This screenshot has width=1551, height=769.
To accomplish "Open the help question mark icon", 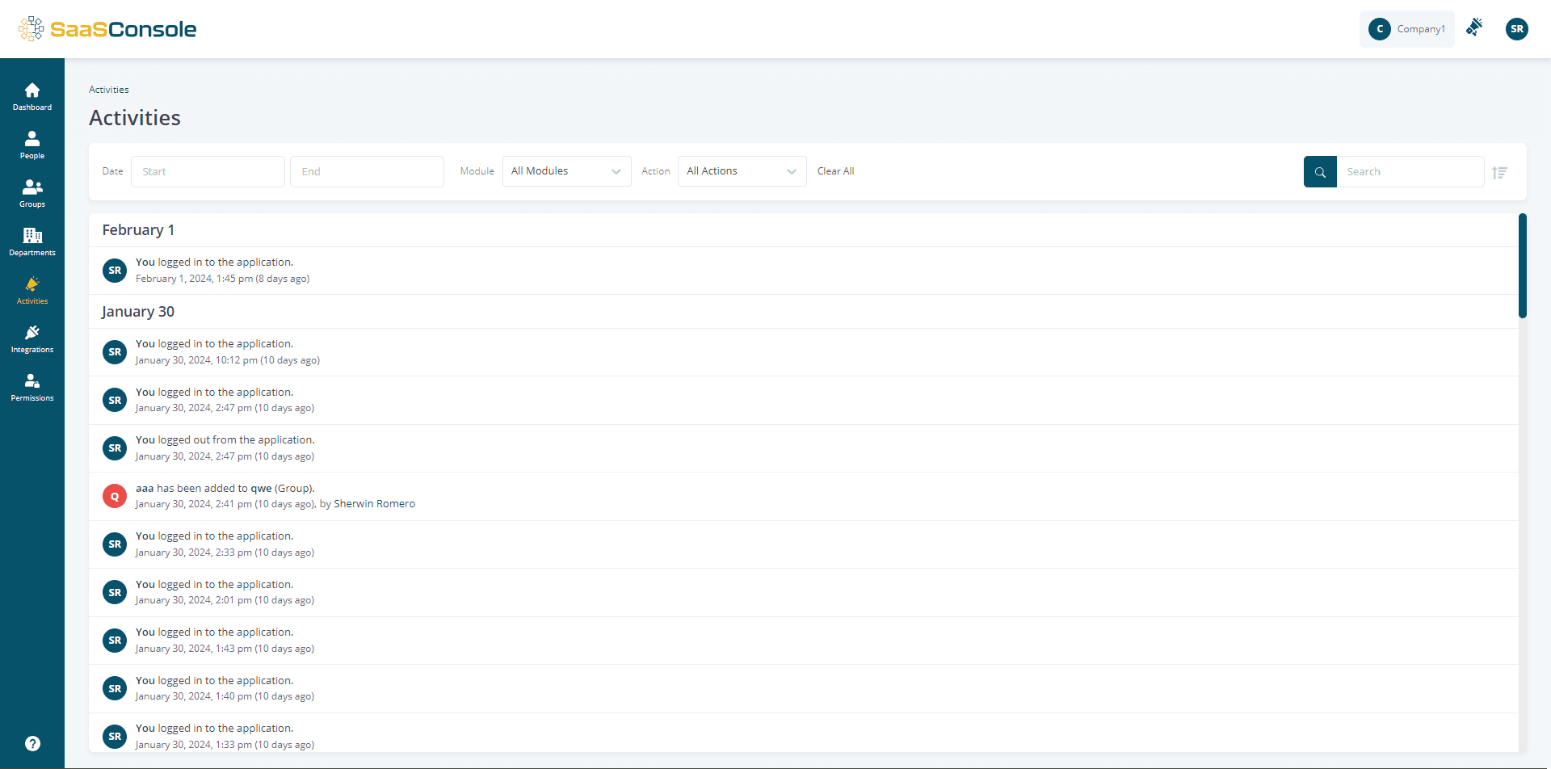I will pyautogui.click(x=32, y=743).
